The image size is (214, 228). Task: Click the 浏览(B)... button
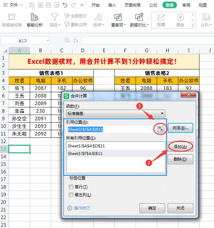click(180, 128)
